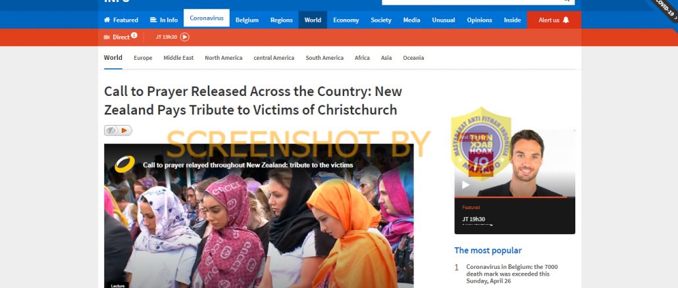Select the World navigation tab
This screenshot has width=678, height=288.
(313, 20)
